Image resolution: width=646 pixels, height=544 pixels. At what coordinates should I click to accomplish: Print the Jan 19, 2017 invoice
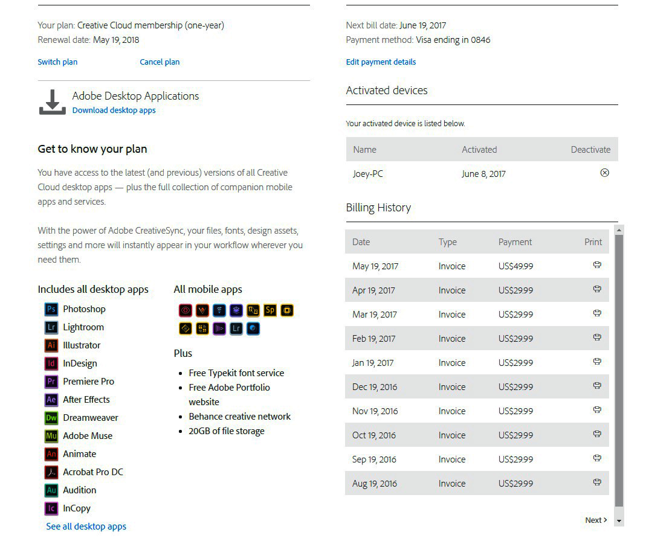click(x=597, y=362)
